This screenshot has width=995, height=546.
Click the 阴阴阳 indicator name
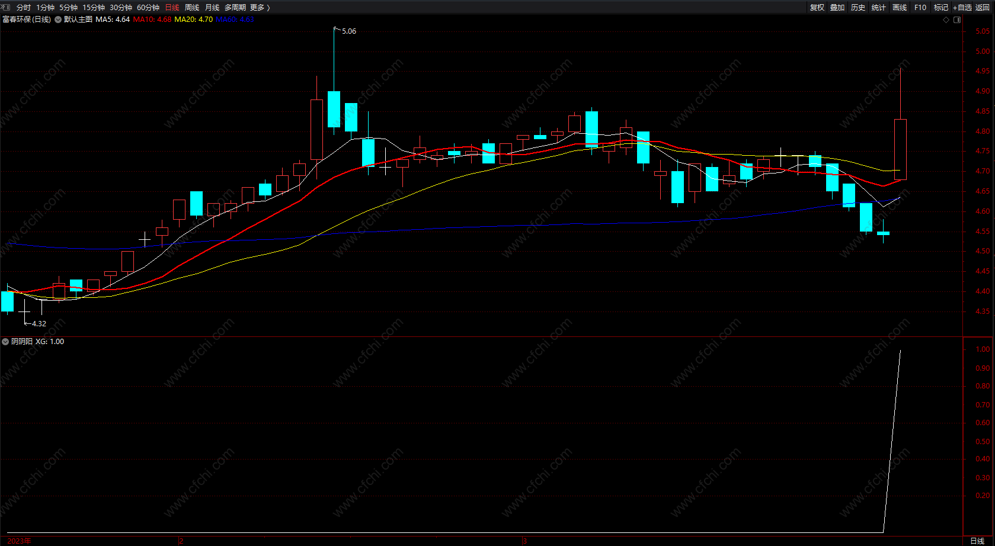tap(22, 342)
